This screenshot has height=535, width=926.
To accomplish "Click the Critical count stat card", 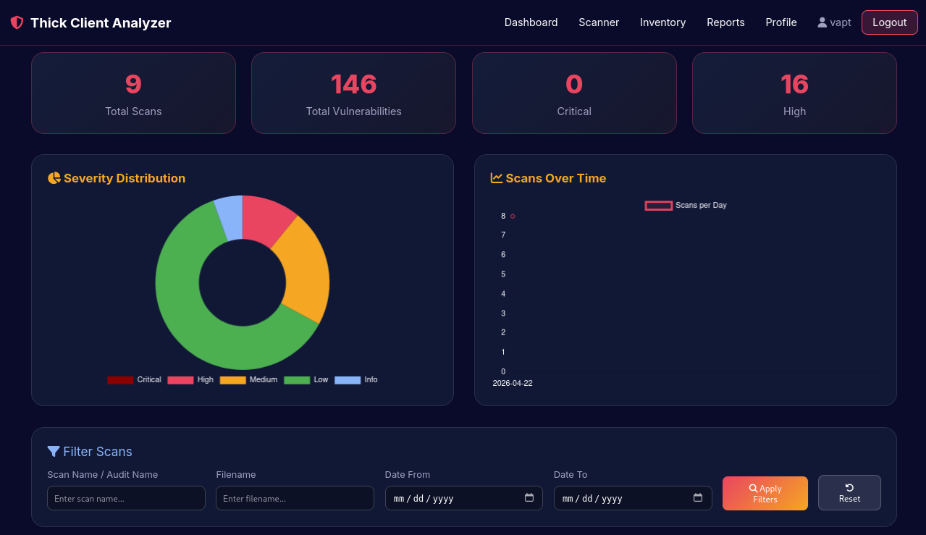I will 574,93.
